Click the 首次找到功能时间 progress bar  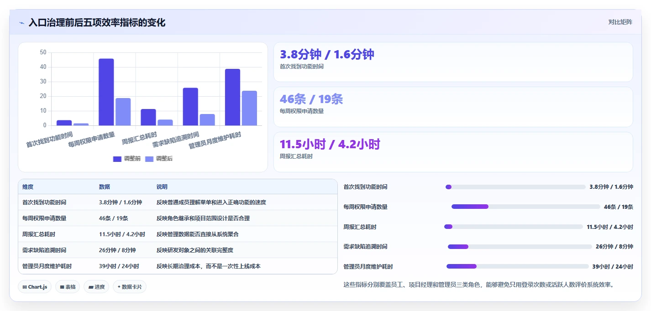point(515,187)
